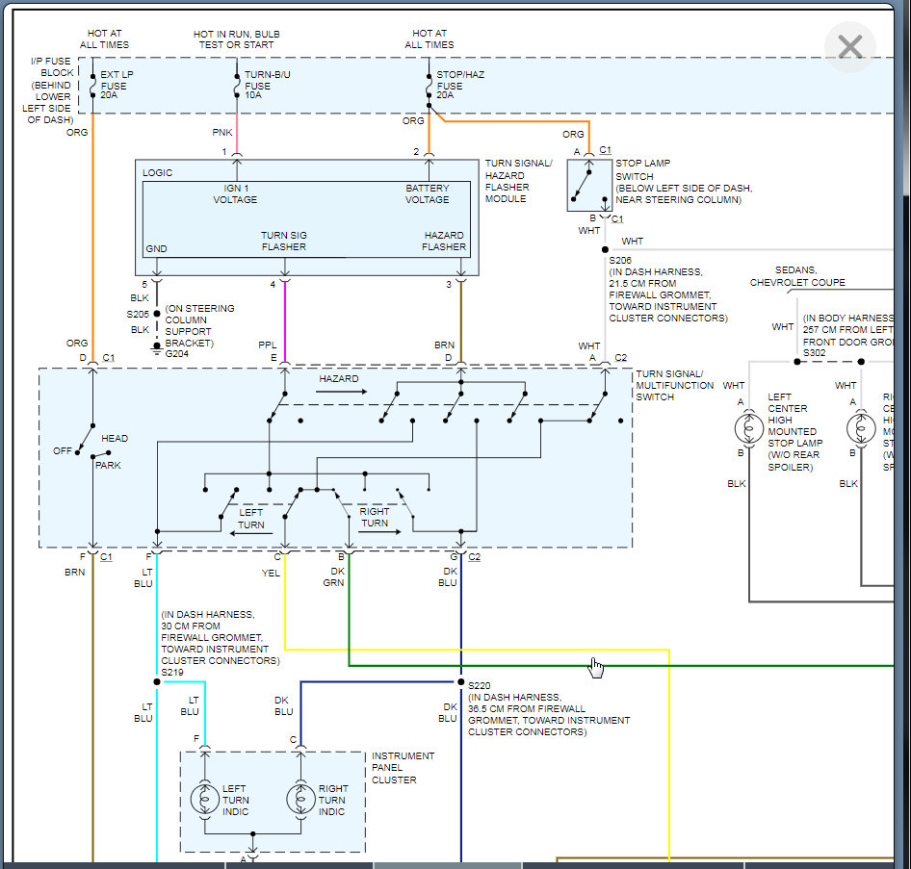The width and height of the screenshot is (911, 869).
Task: Click the LEFT CENTER HIGH MOUNTED STOP LAMP caption
Action: (x=794, y=432)
